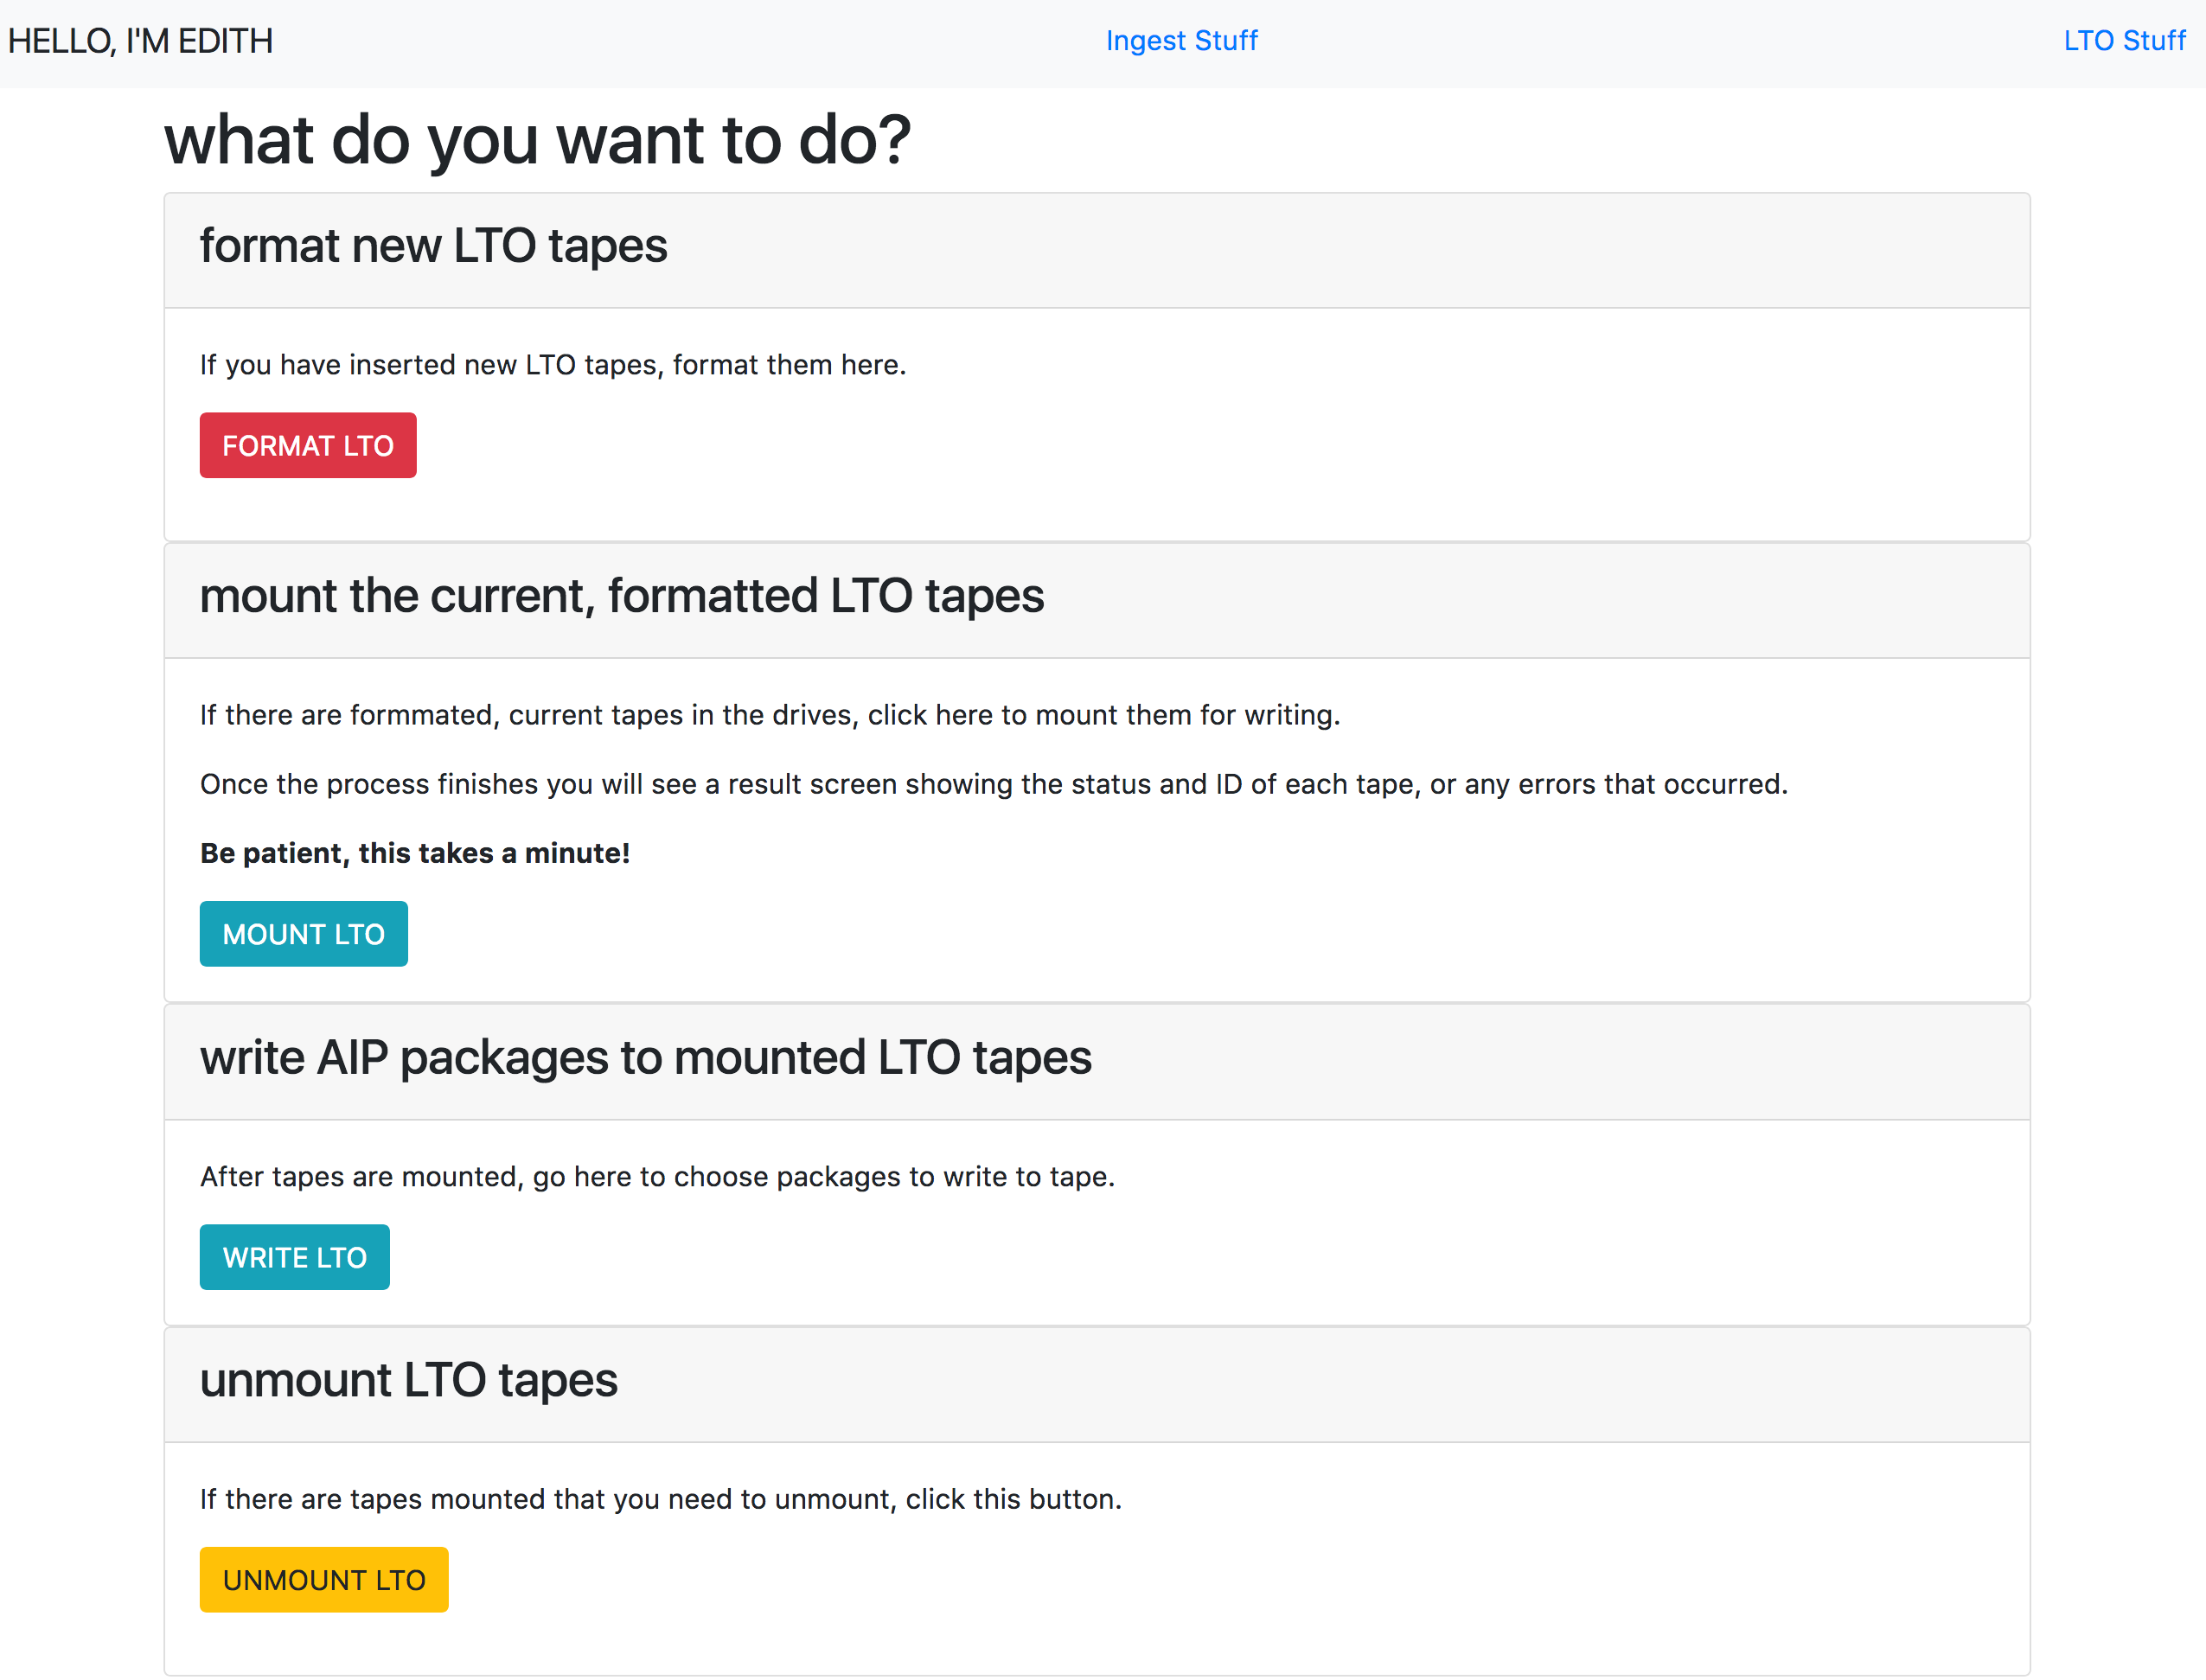Image resolution: width=2206 pixels, height=1680 pixels.
Task: Click 'Be patient, this takes a minute!' text
Action: (415, 853)
